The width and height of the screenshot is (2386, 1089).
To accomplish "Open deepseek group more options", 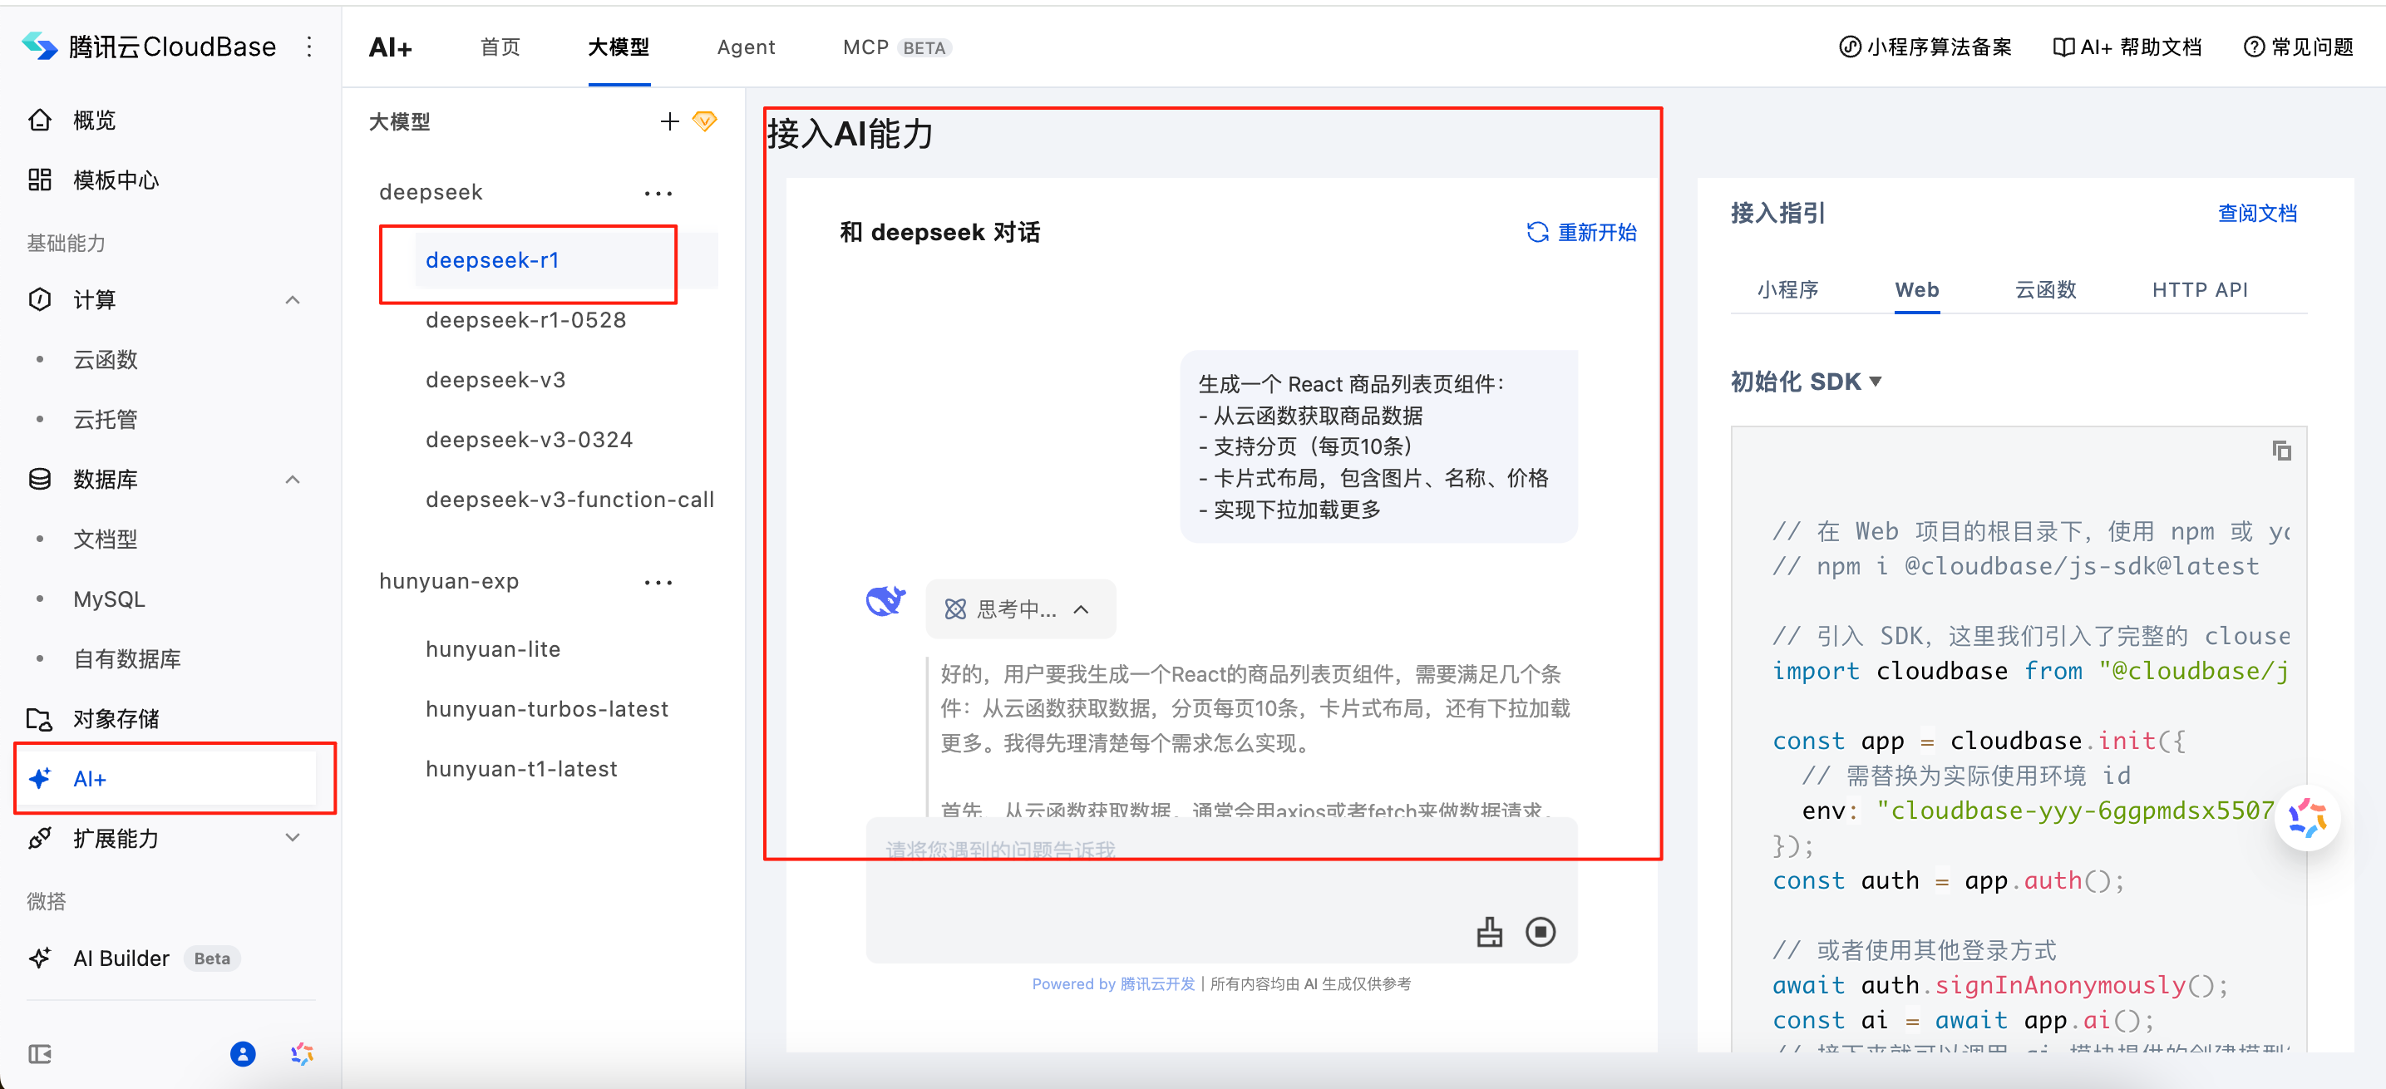I will pyautogui.click(x=658, y=193).
